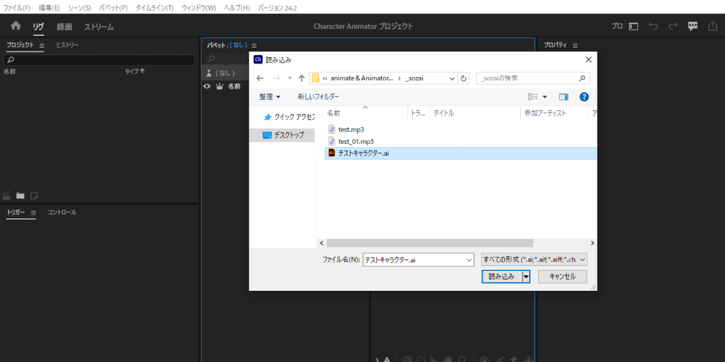Switch to 録画 mode tab
Image resolution: width=725 pixels, height=362 pixels.
[x=65, y=27]
